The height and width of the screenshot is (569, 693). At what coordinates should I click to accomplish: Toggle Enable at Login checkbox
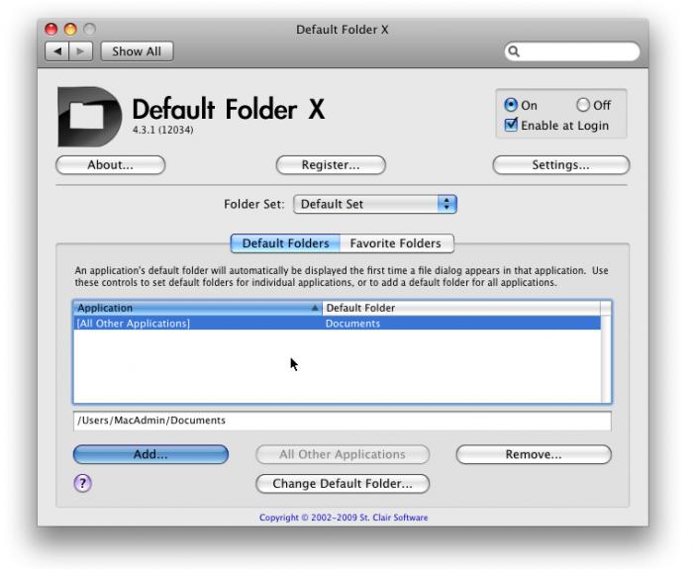(x=511, y=125)
